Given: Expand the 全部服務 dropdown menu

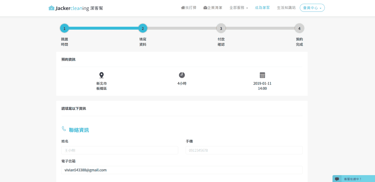Looking at the screenshot, I should pyautogui.click(x=238, y=8).
